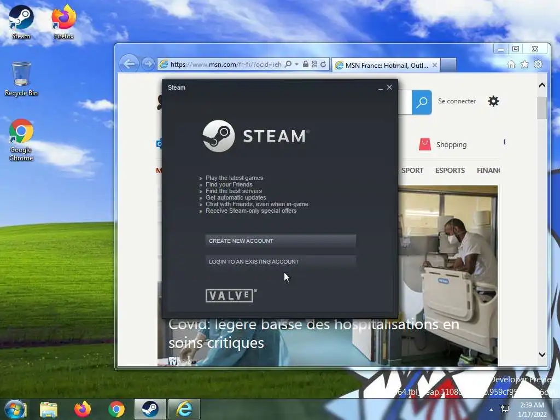This screenshot has height=420, width=560.
Task: Click the network icon in system tray
Action: [x=505, y=409]
